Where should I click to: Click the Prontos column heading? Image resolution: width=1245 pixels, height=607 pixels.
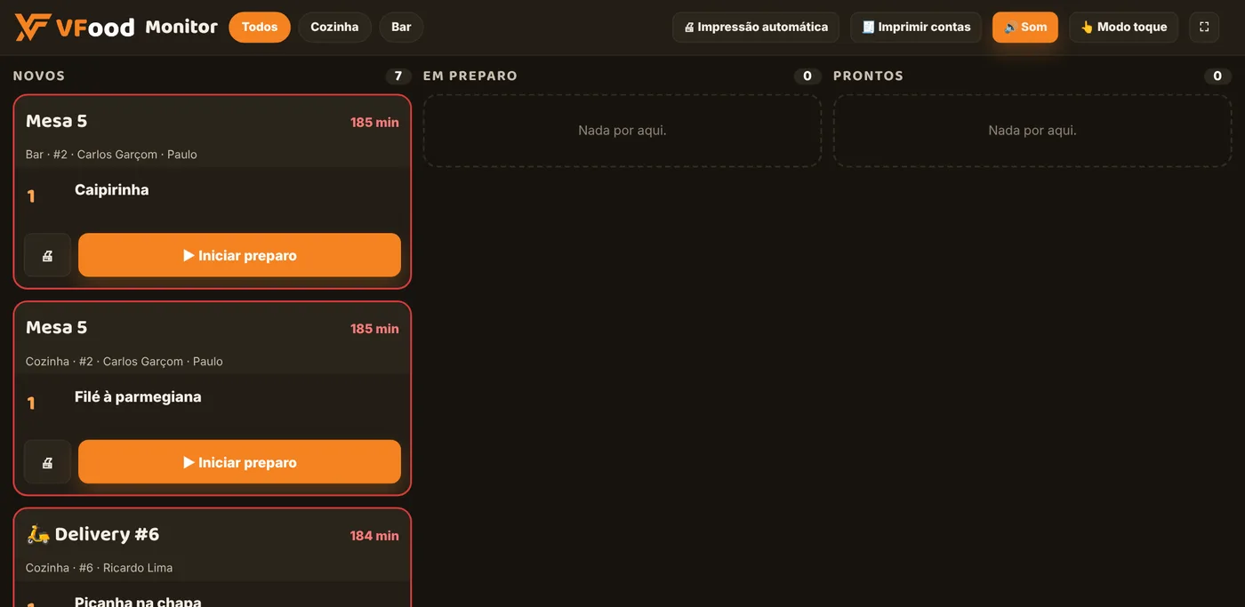pos(868,76)
